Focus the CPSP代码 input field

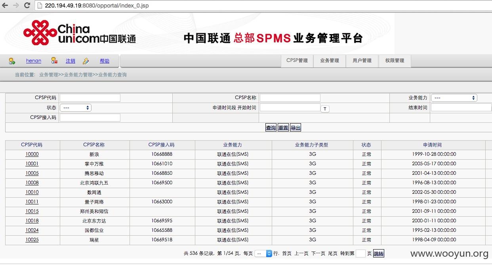click(90, 98)
